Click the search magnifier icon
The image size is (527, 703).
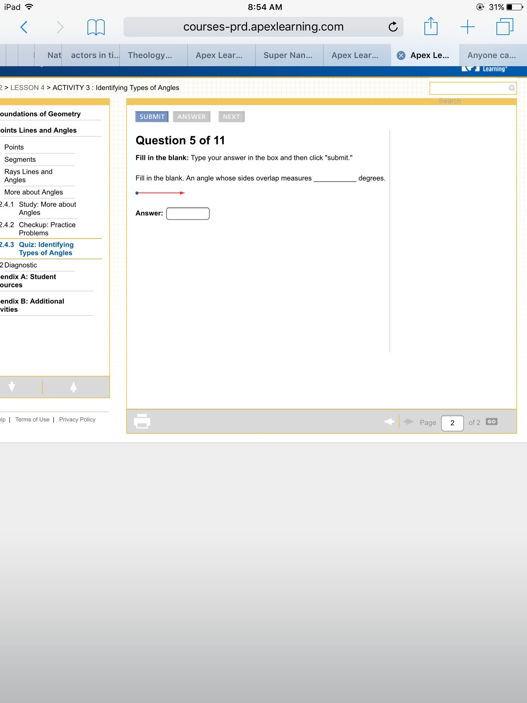coord(512,88)
